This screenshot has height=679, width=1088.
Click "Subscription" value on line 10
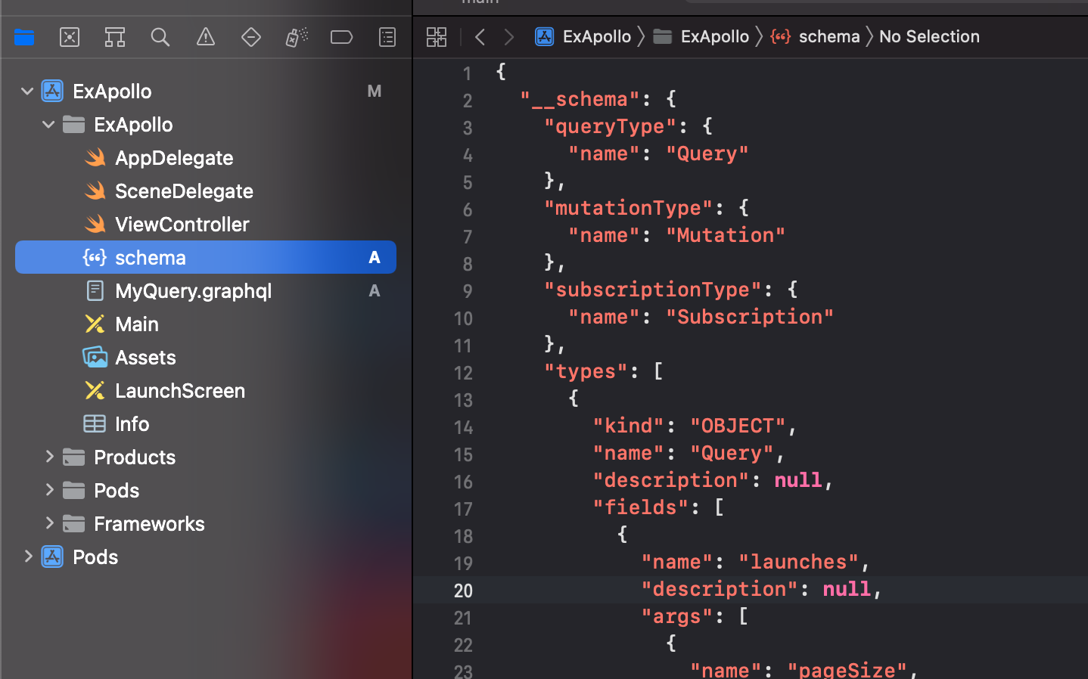click(x=750, y=317)
